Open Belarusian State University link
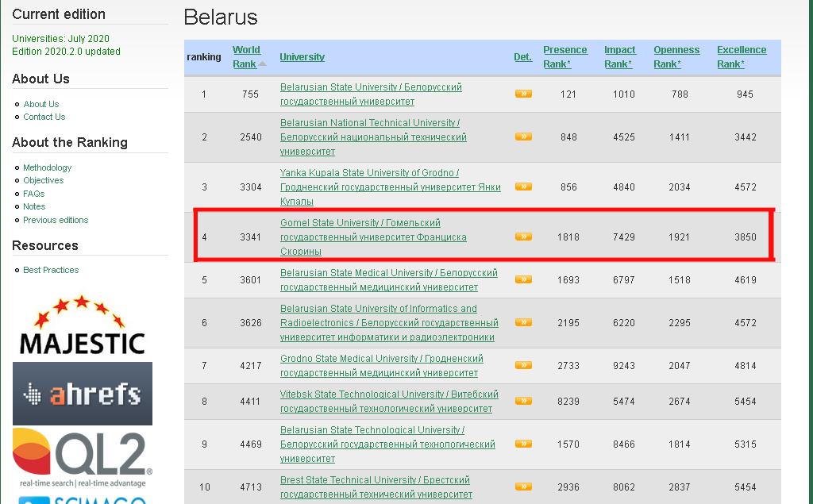 pos(371,94)
